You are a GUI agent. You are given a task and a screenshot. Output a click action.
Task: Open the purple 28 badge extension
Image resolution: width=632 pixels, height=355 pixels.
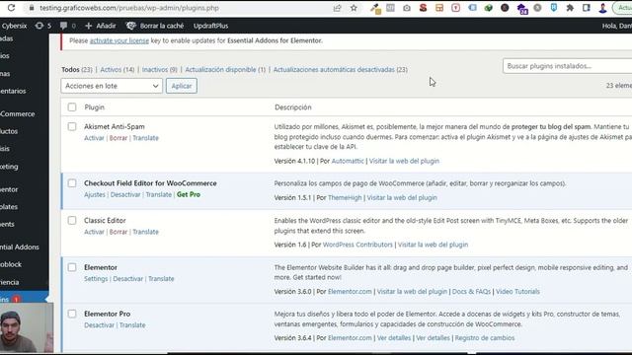point(522,9)
